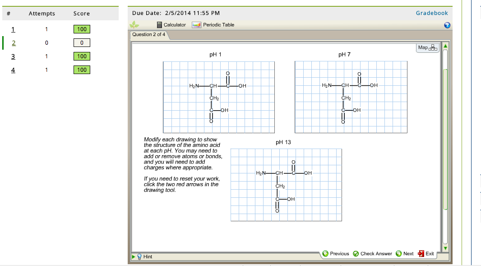Expand the Hint panel triangle
The width and height of the screenshot is (481, 266).
[x=134, y=256]
